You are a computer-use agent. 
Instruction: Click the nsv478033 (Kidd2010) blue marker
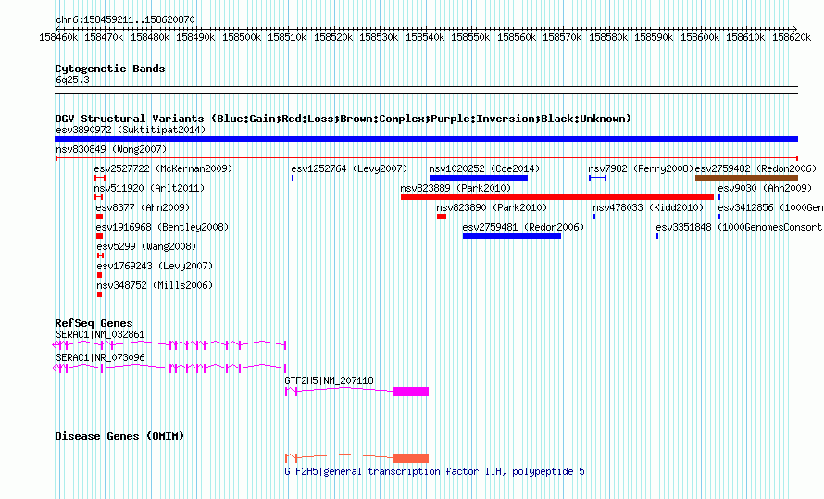[594, 217]
